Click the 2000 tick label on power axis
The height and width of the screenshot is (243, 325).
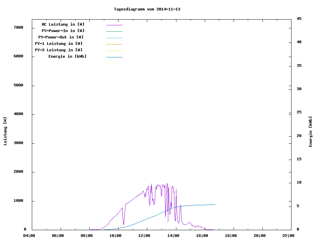[19, 172]
